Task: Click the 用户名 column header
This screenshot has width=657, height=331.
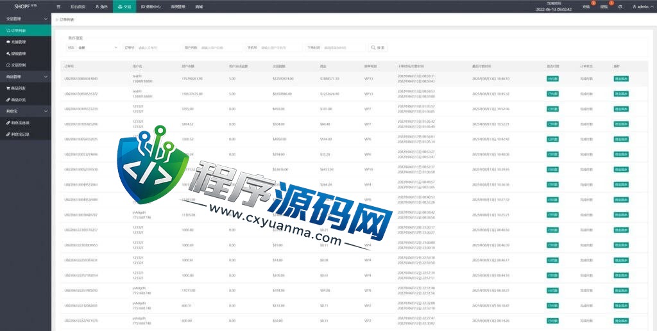Action: 137,67
